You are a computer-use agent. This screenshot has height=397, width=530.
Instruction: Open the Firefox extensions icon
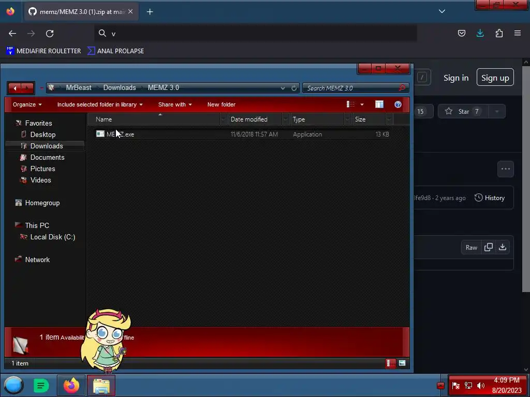[499, 33]
